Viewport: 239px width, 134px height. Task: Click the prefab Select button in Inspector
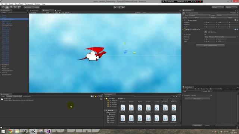196,18
